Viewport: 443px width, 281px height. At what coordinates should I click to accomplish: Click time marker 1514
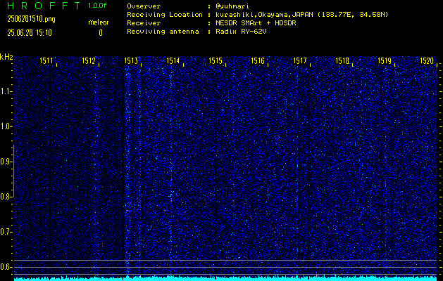173,60
